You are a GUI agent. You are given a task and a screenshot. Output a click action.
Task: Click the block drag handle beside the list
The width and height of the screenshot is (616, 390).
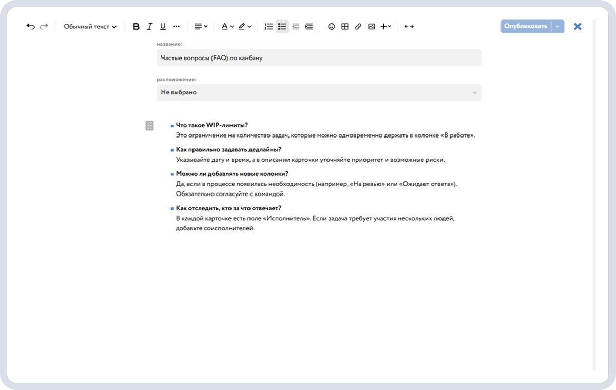149,126
